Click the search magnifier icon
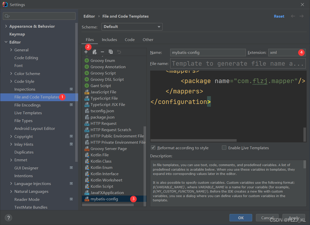 tap(7, 16)
